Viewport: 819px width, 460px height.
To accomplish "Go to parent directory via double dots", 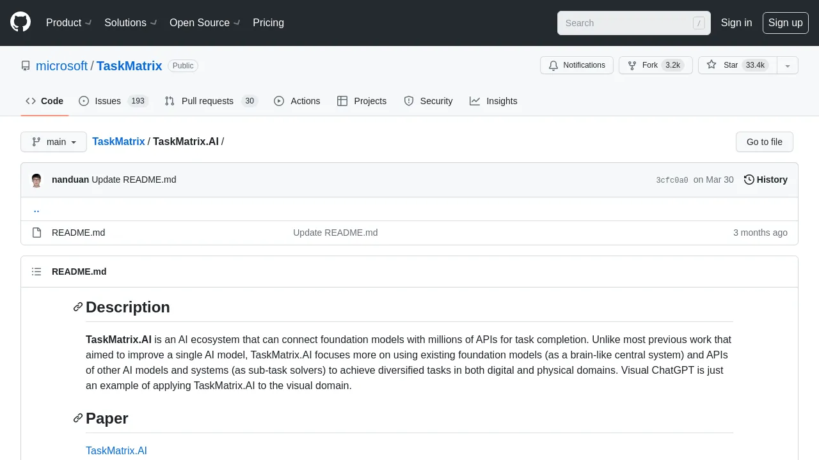I will pos(36,209).
